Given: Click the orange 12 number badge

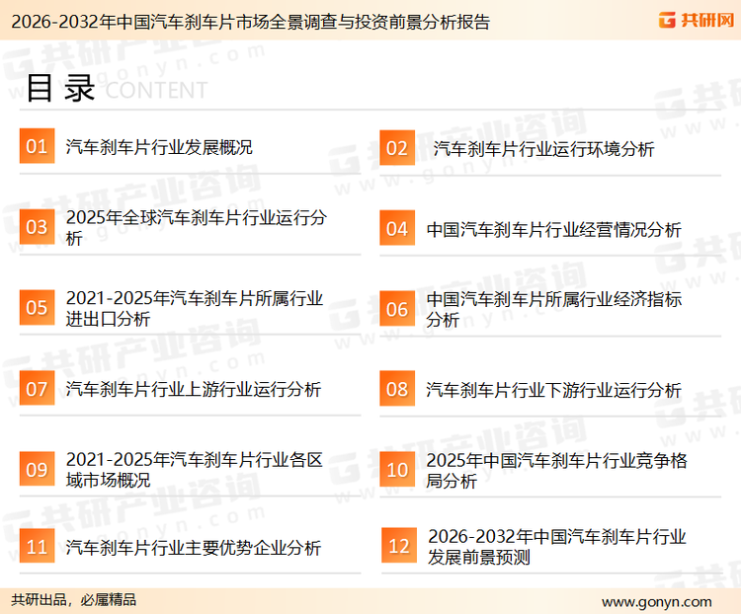Looking at the screenshot, I should (399, 546).
